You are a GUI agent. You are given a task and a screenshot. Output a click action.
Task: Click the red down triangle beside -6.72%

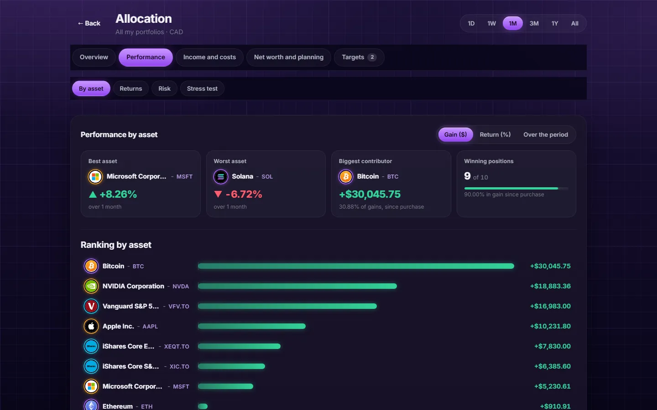218,194
